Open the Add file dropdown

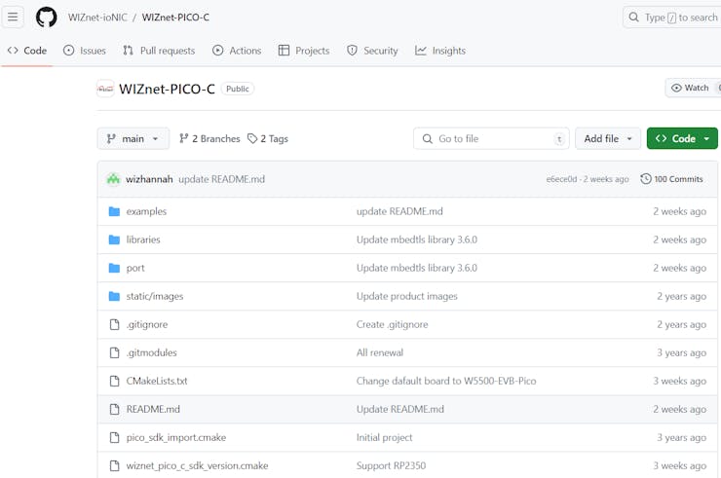[x=608, y=139]
